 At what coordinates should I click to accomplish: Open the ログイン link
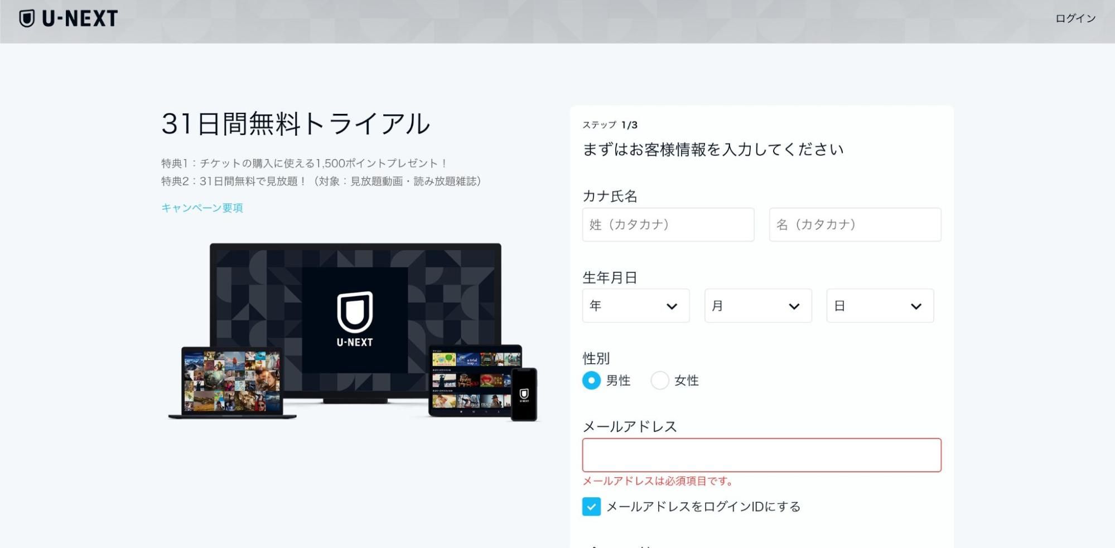pyautogui.click(x=1075, y=18)
